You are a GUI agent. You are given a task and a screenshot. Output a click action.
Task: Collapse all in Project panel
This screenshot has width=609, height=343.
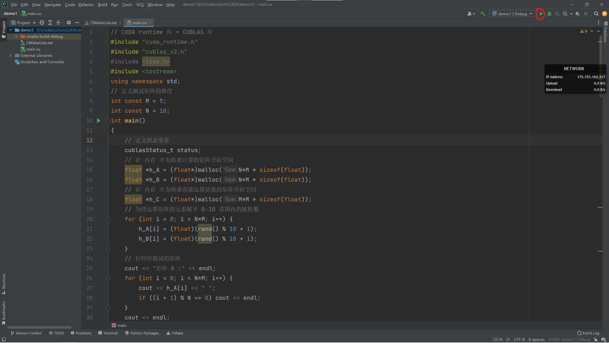pyautogui.click(x=58, y=23)
